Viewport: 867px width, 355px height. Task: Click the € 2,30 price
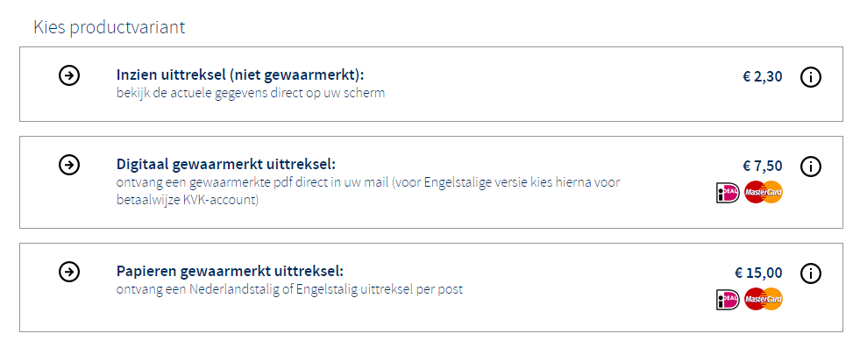762,76
